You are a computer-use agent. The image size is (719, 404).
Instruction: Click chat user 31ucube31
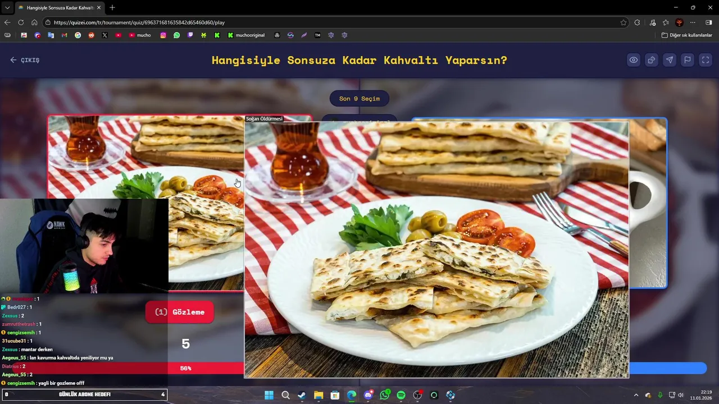(x=14, y=341)
